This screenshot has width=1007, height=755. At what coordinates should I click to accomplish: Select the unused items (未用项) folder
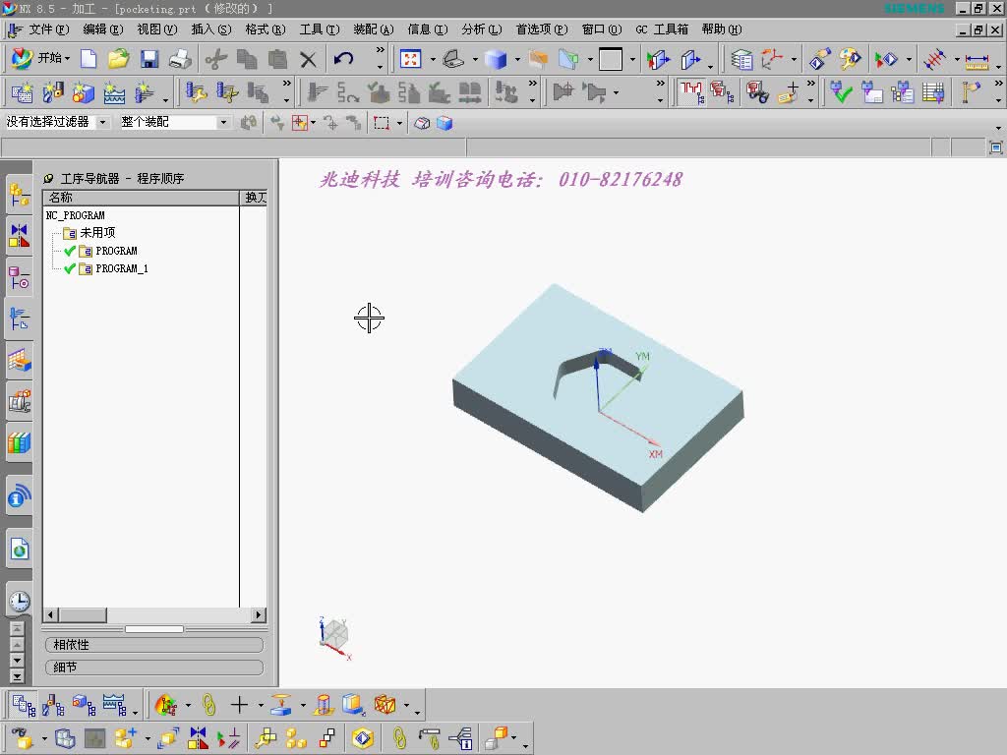pos(89,232)
